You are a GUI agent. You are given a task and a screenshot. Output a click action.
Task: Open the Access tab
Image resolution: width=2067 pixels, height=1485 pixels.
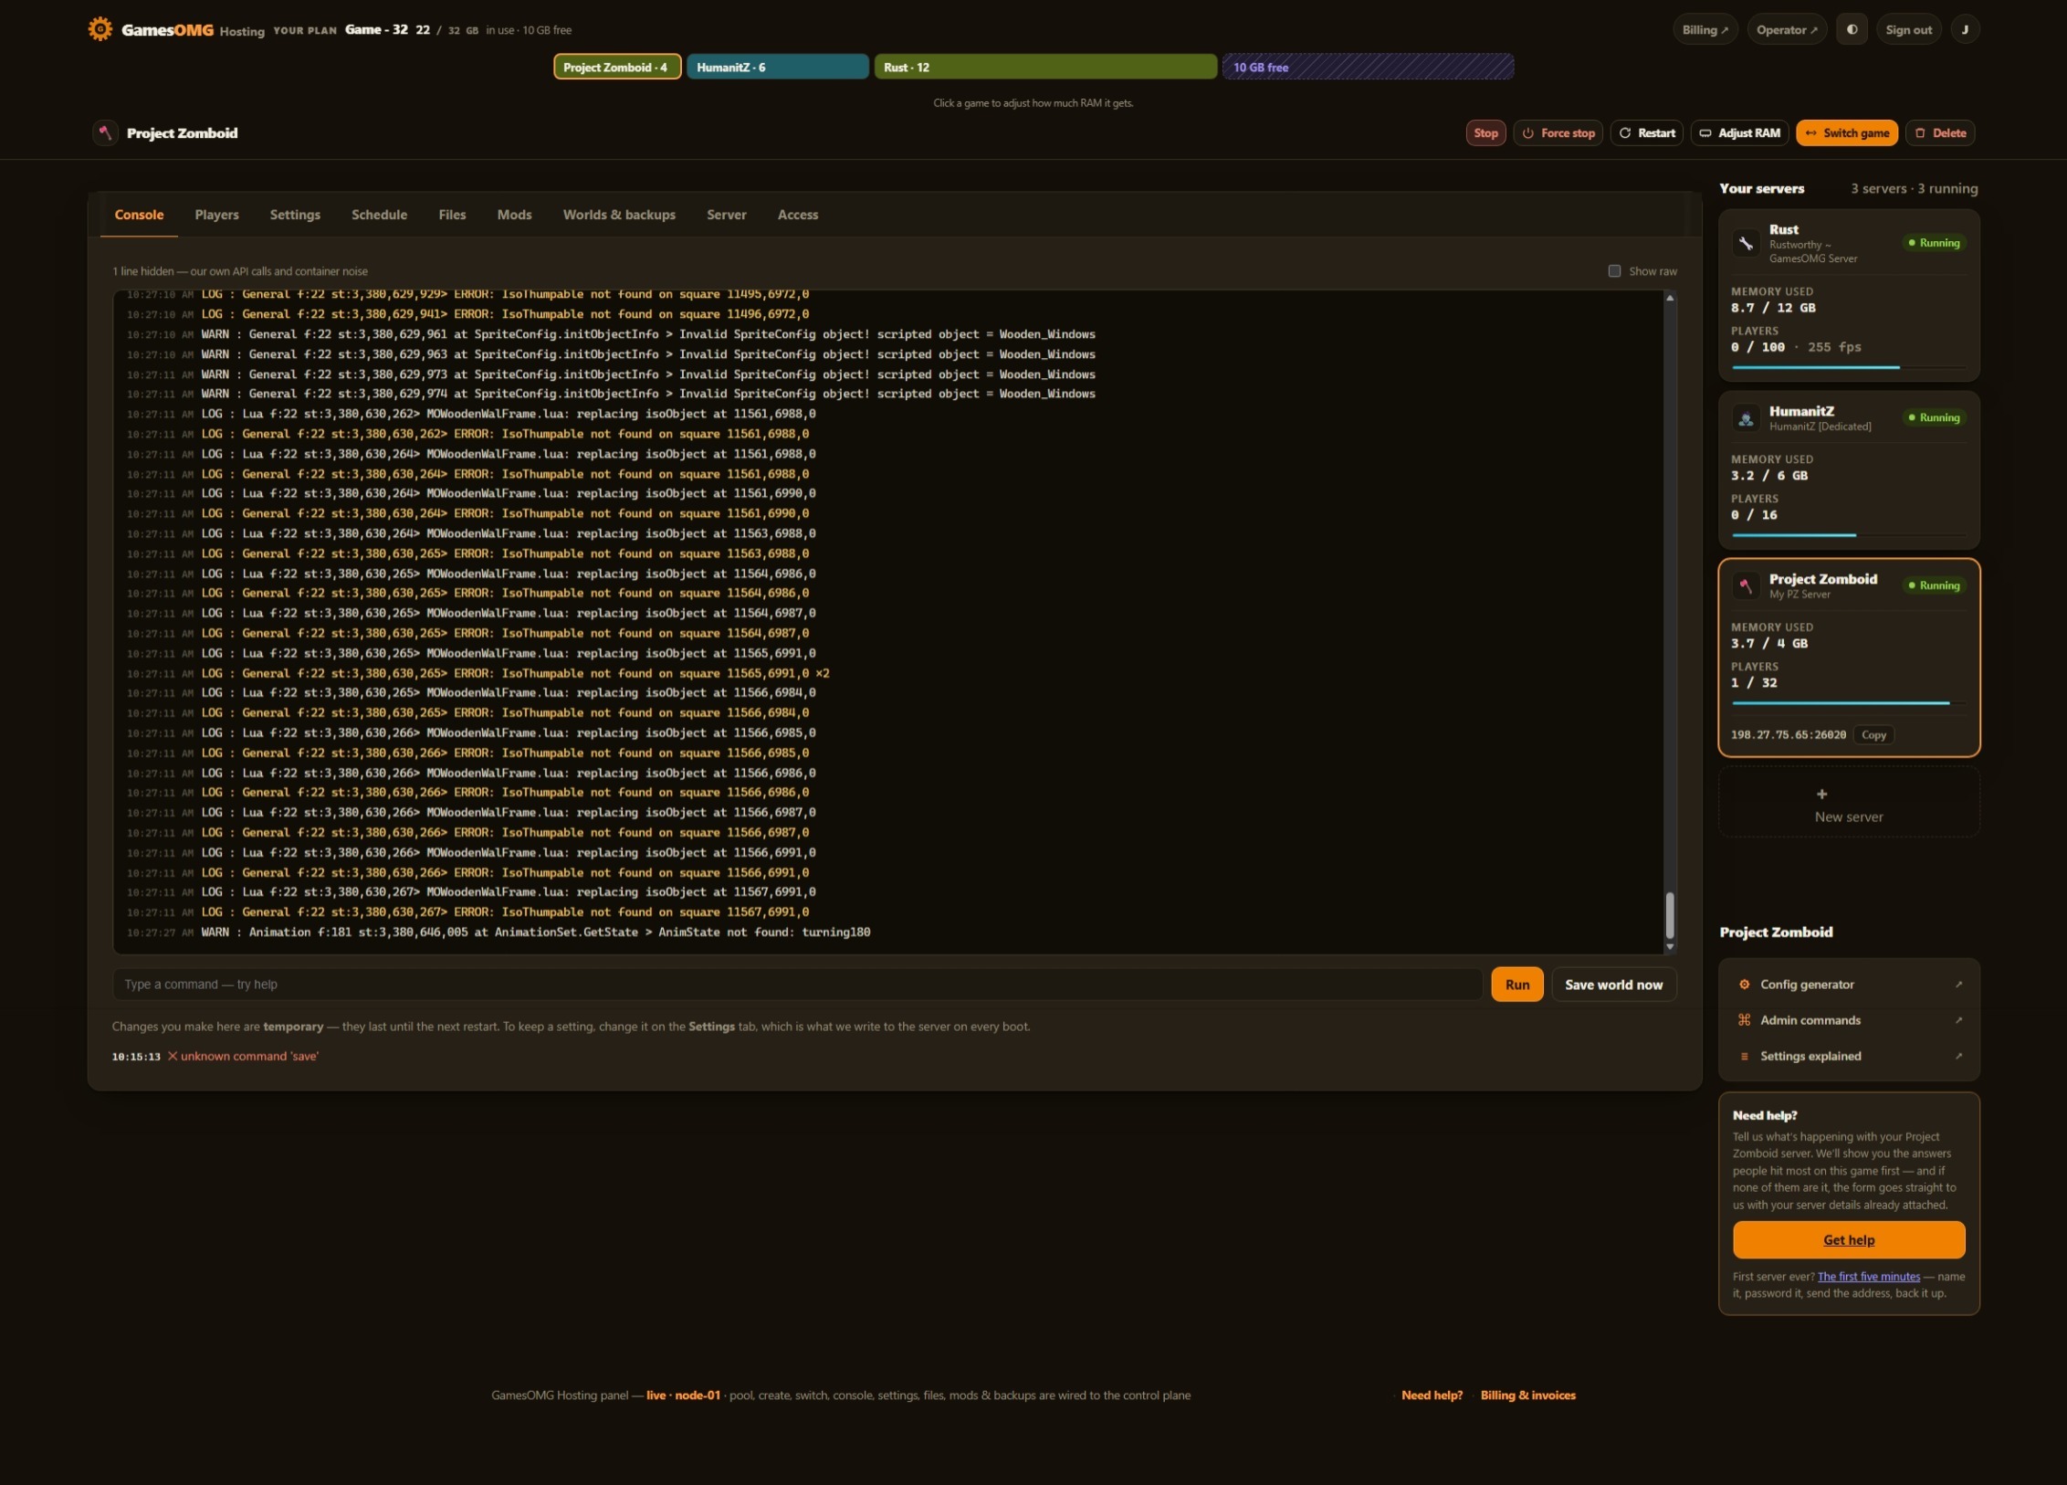pos(797,215)
